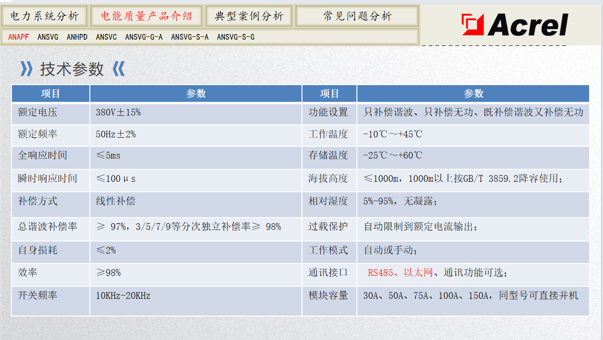Click the red 以太网 text
The width and height of the screenshot is (603, 340).
[x=418, y=273]
